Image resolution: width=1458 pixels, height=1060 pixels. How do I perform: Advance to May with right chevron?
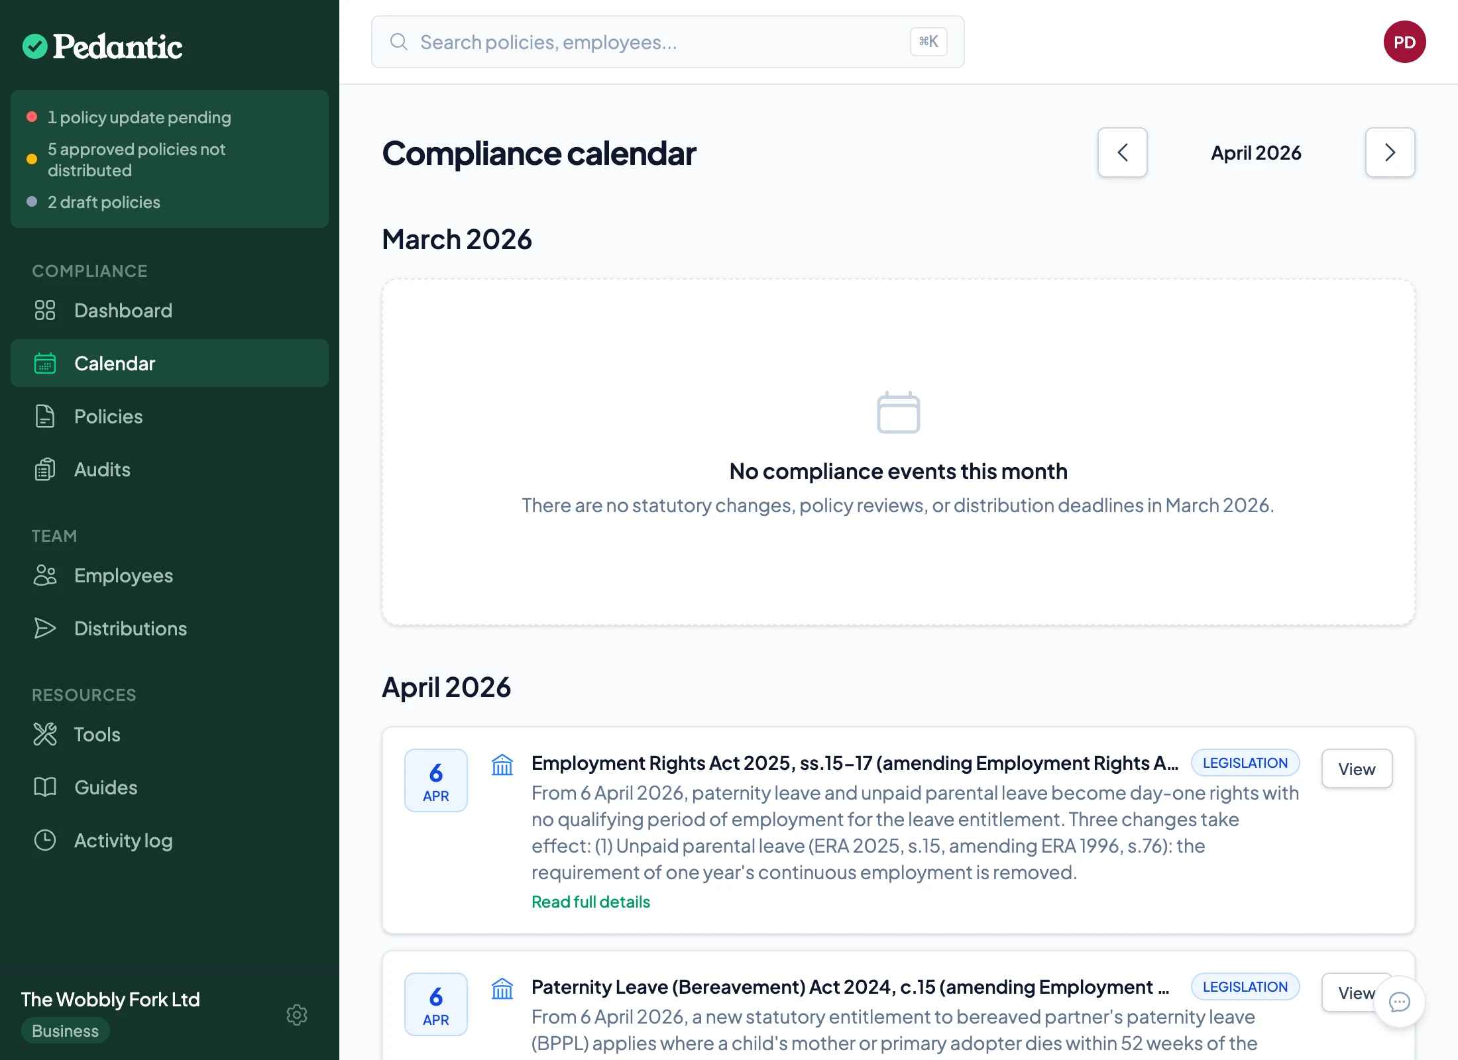(1390, 152)
